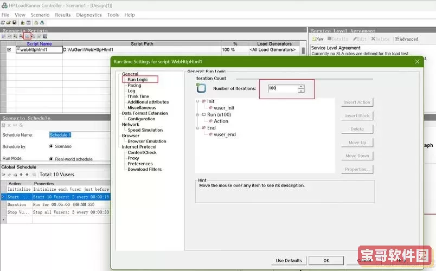Click the Delete Action icon in Global Schedule toolbar
This screenshot has width=436, height=271.
pos(15,175)
